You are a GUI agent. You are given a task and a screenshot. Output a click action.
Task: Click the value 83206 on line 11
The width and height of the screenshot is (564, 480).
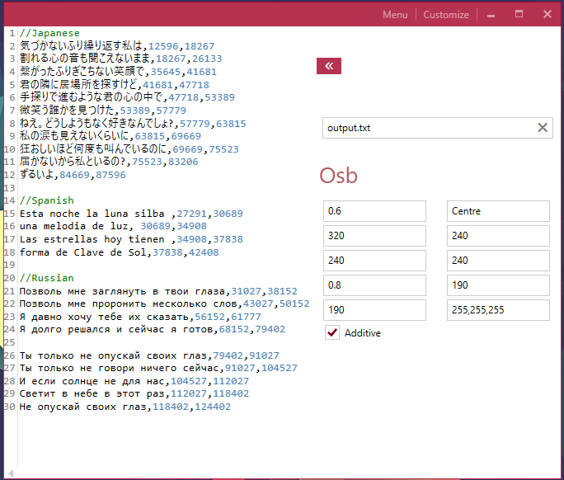click(x=183, y=162)
